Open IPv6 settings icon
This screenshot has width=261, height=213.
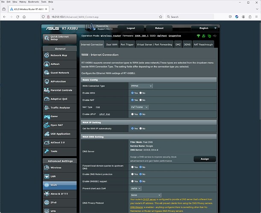[x=47, y=202]
